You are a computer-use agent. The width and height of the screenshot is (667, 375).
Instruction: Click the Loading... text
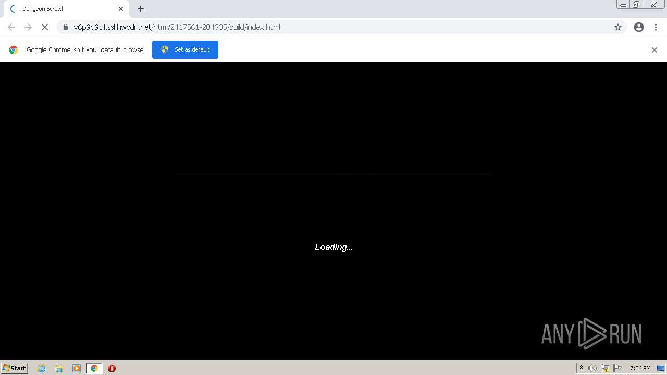(x=334, y=247)
